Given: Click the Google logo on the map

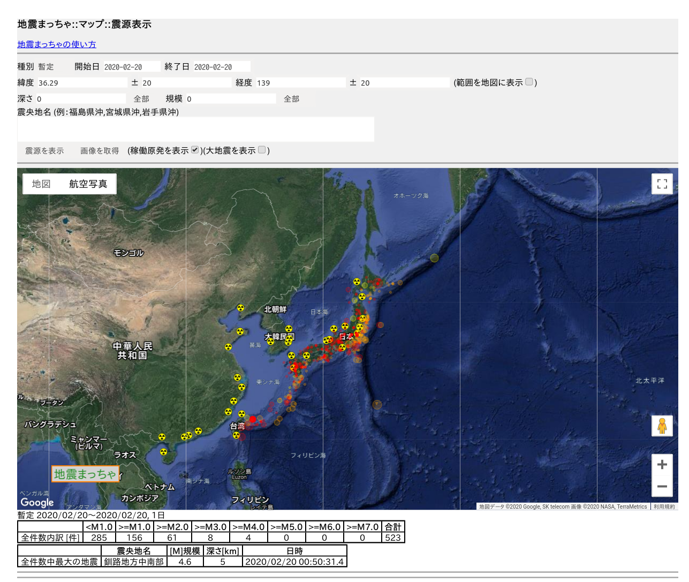Looking at the screenshot, I should (37, 502).
